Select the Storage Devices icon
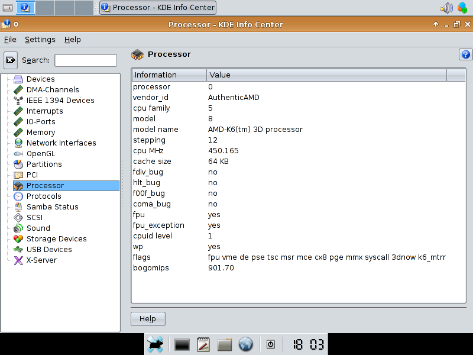The image size is (473, 355). point(18,239)
